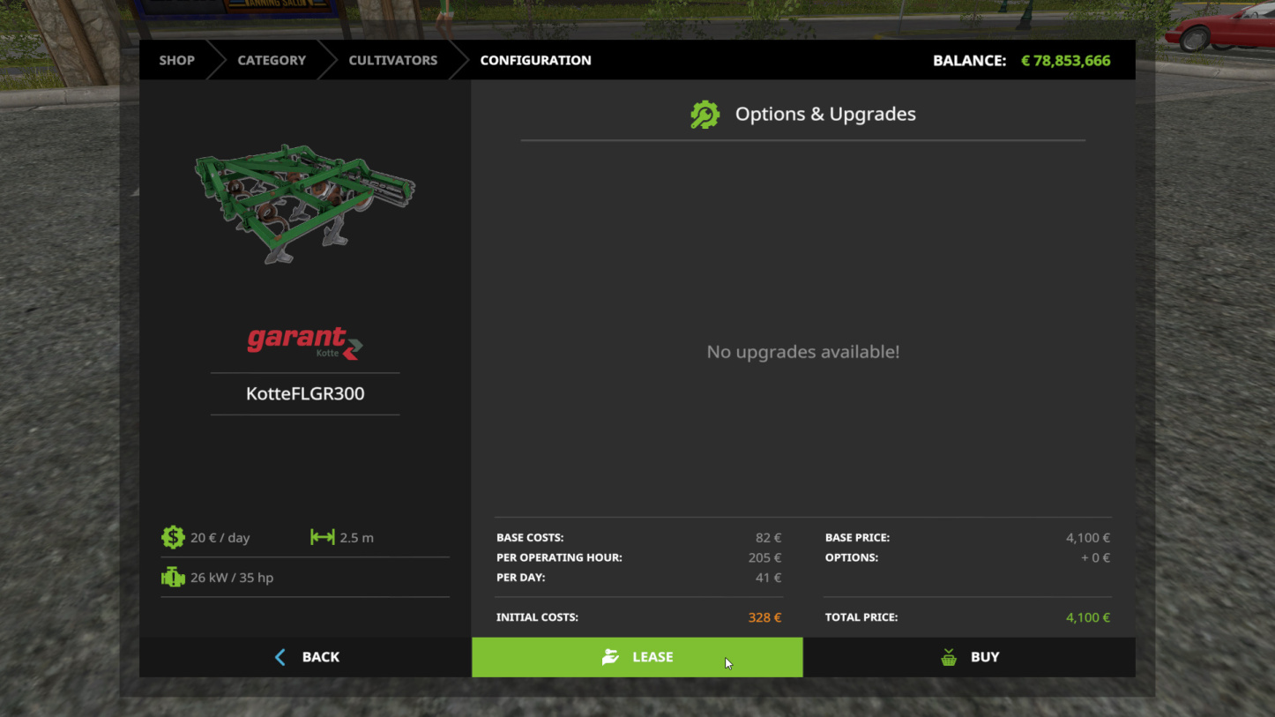Click the Garant Kotte brand logo

pyautogui.click(x=305, y=342)
